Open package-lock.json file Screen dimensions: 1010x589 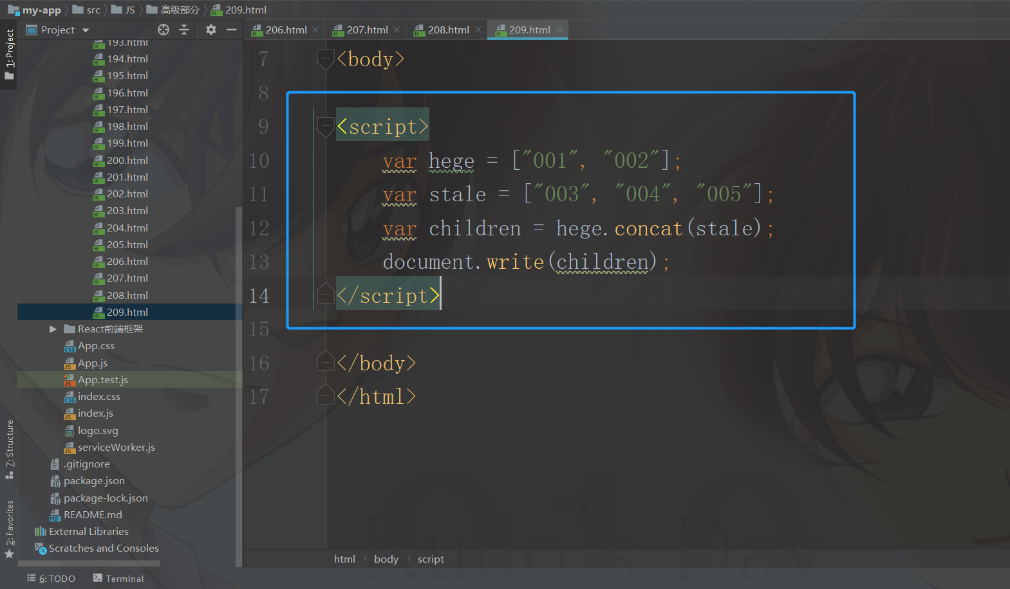pyautogui.click(x=99, y=498)
